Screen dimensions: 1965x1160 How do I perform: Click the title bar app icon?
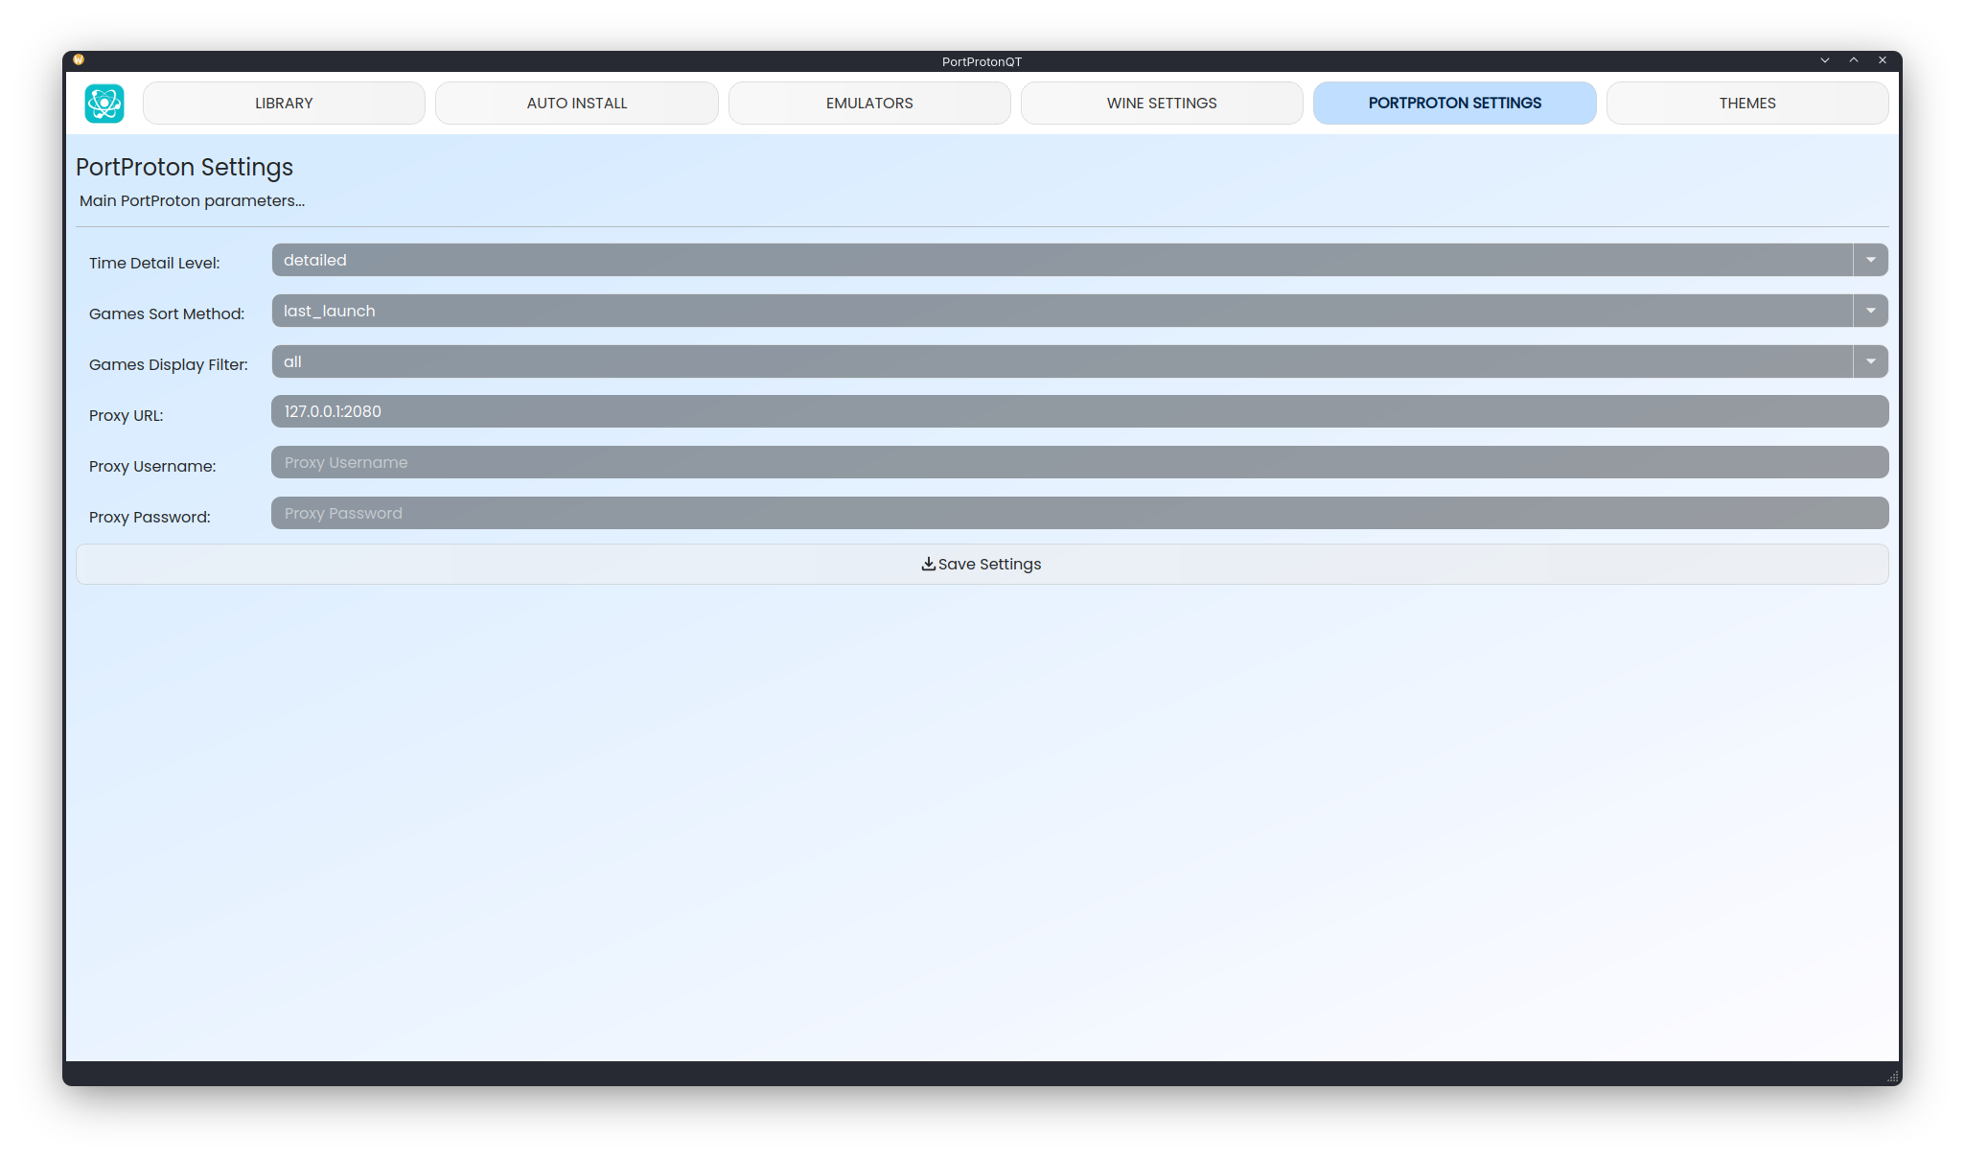(x=79, y=59)
